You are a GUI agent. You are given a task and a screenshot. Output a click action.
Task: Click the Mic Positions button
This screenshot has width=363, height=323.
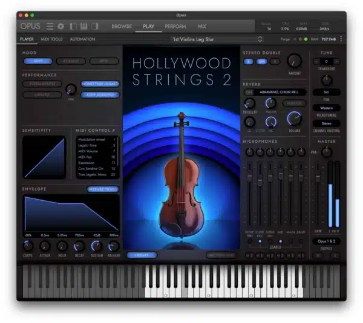click(x=221, y=255)
